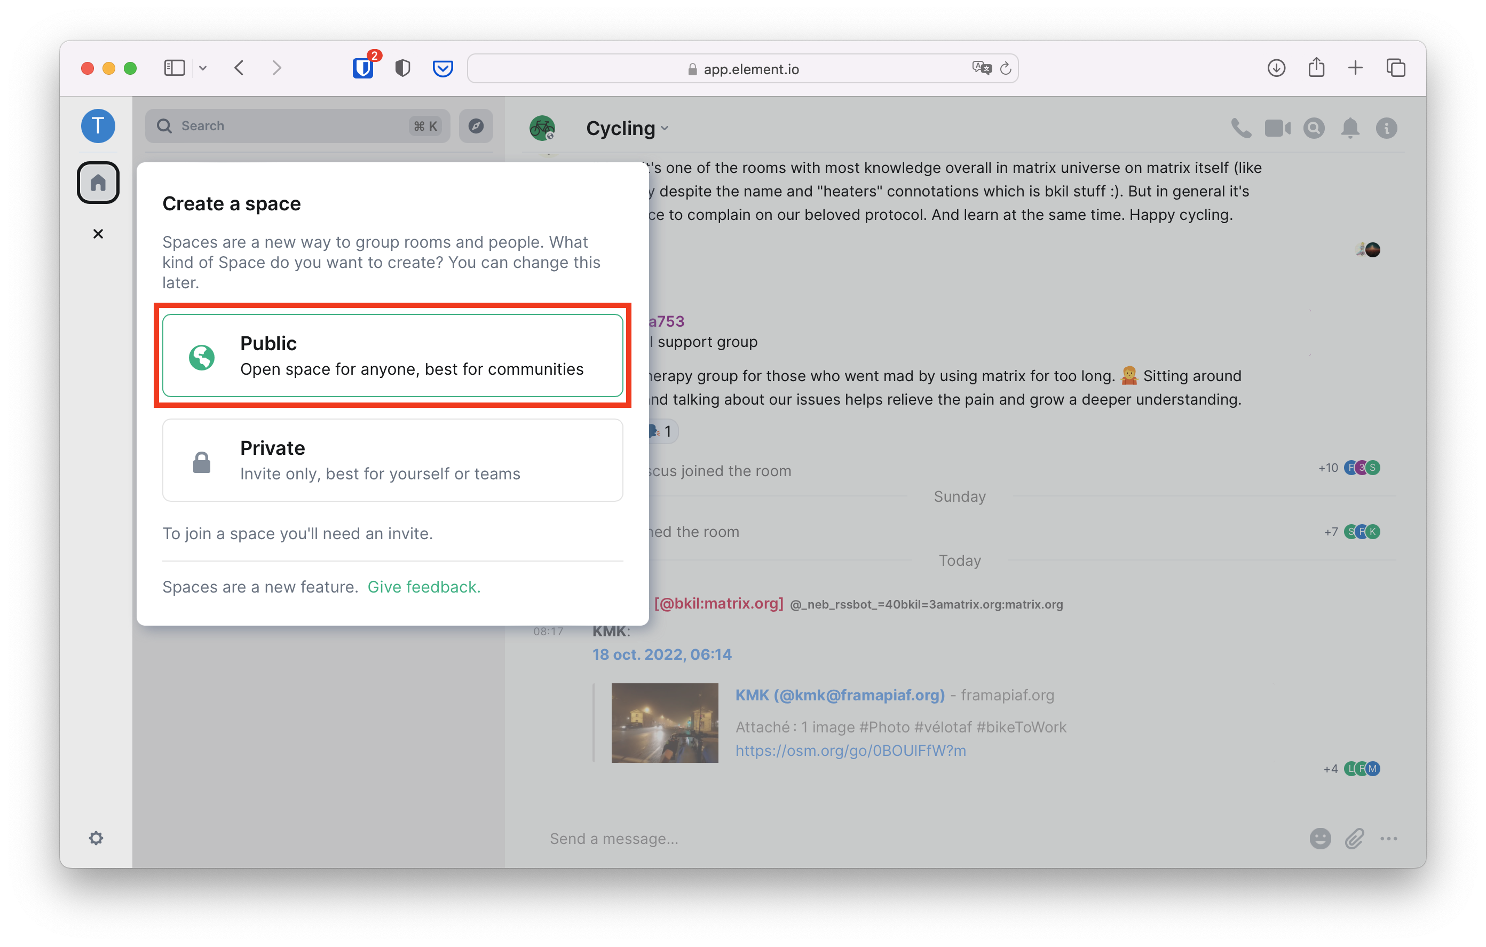1486x947 pixels.
Task: Go to the Home space
Action: 98,183
